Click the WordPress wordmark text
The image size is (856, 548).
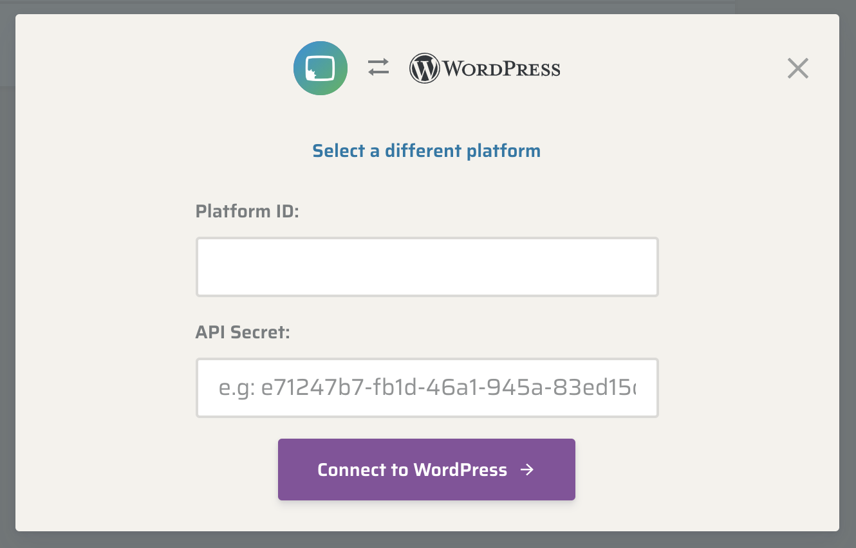[x=501, y=69]
